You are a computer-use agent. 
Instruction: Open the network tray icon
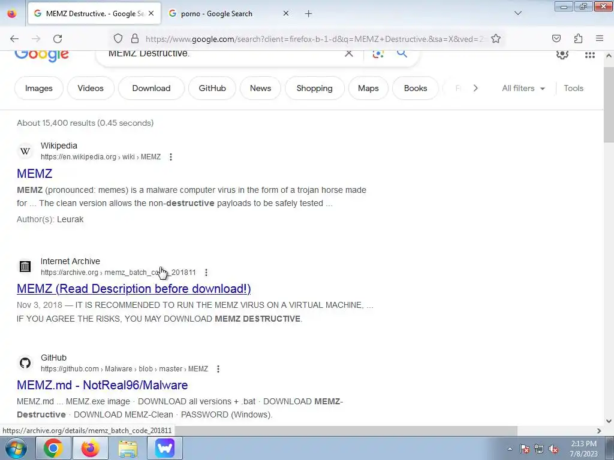click(x=539, y=449)
